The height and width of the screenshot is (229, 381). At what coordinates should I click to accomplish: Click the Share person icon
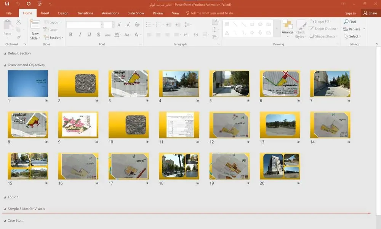pos(365,13)
